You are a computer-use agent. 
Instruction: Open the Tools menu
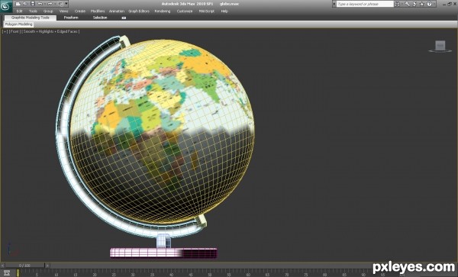33,11
